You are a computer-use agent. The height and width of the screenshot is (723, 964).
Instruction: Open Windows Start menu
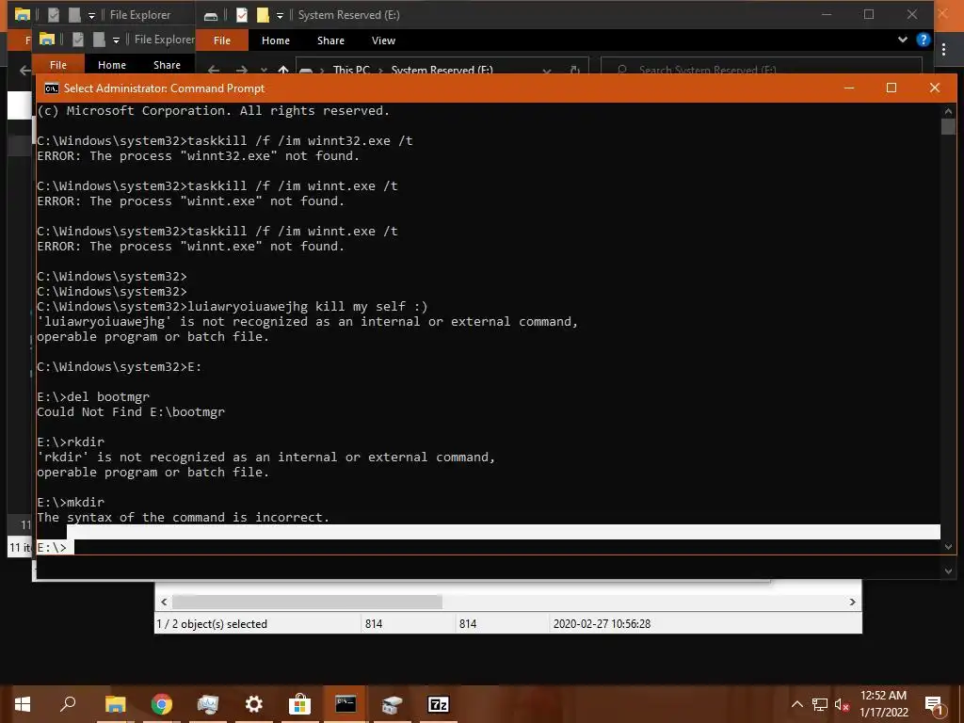click(x=23, y=704)
